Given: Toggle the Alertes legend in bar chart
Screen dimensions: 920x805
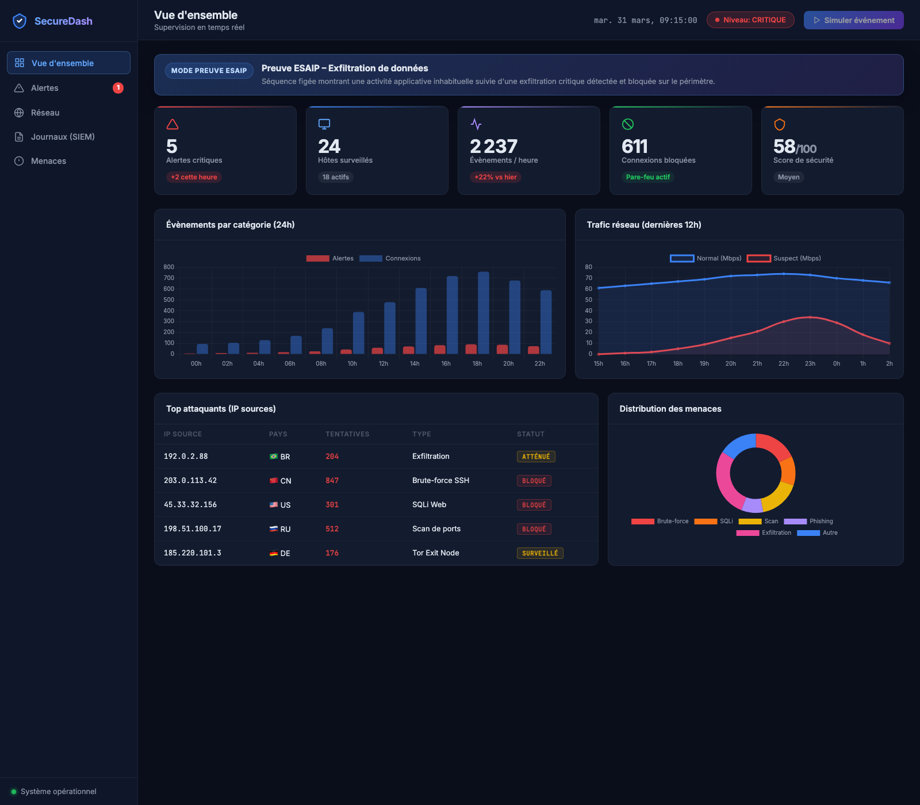Looking at the screenshot, I should 330,258.
